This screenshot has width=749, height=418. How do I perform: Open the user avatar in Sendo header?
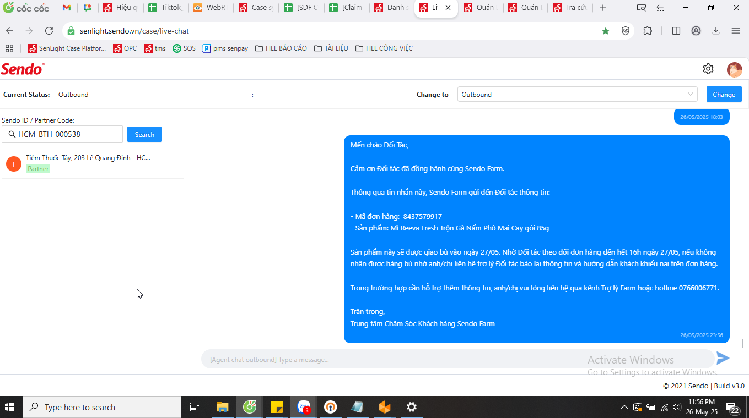coord(735,69)
